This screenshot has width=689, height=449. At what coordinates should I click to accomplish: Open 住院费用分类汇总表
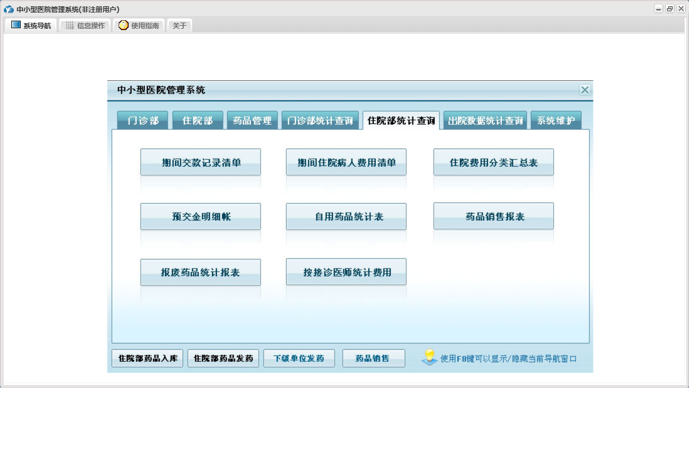coord(493,162)
